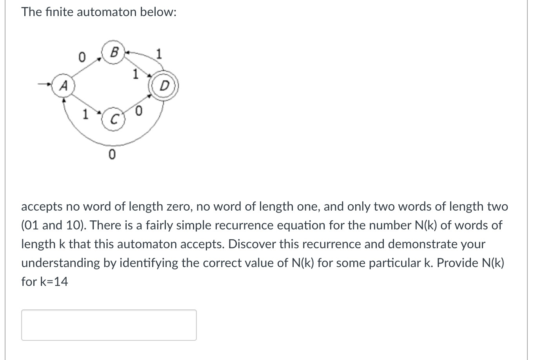Click the word 'recurrence' in the paragraph
The image size is (545, 360).
245,225
